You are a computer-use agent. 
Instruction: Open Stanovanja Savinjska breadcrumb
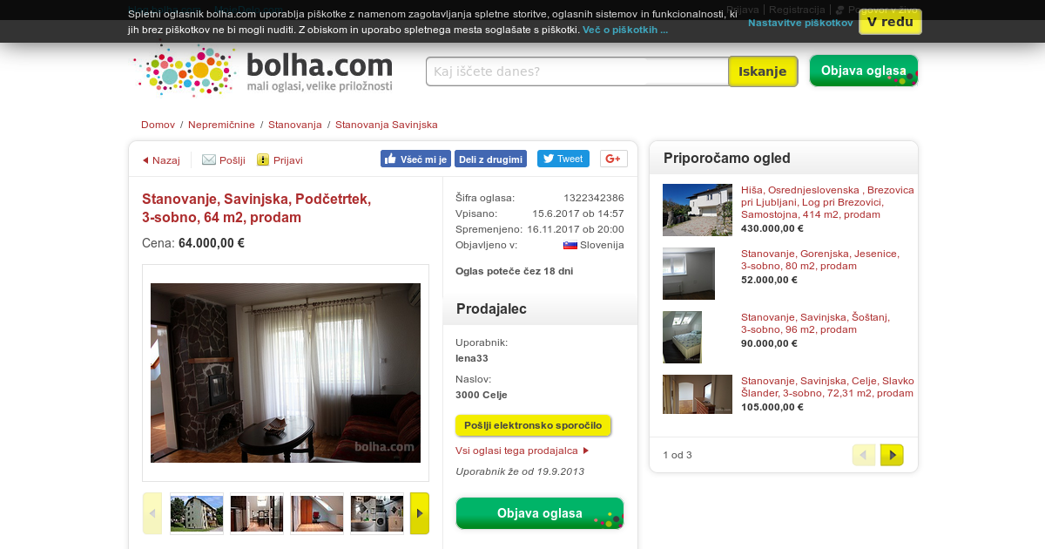click(387, 125)
